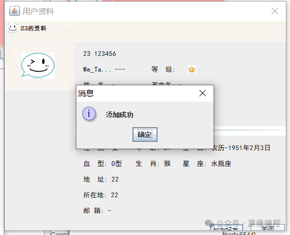290x235 pixels.
Task: Click the 关闭 button at the bottom right
Action: coord(267,228)
